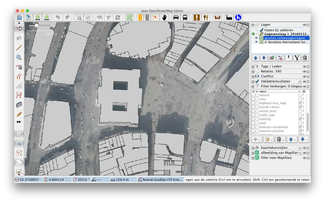Image resolution: width=325 pixels, height=203 pixels.
Task: Click the factory preset icon
Action: [229, 18]
